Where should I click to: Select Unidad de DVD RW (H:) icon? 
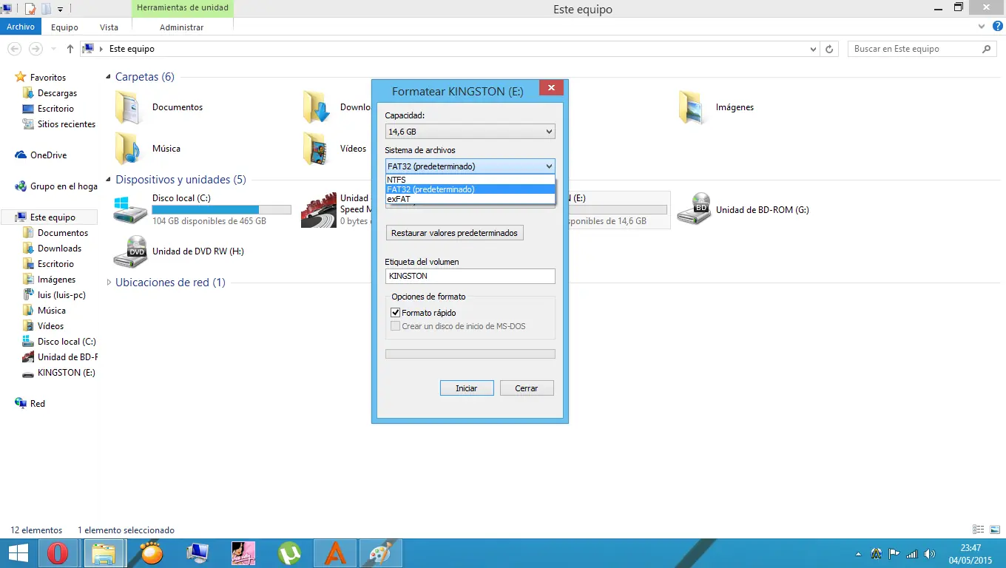[130, 251]
